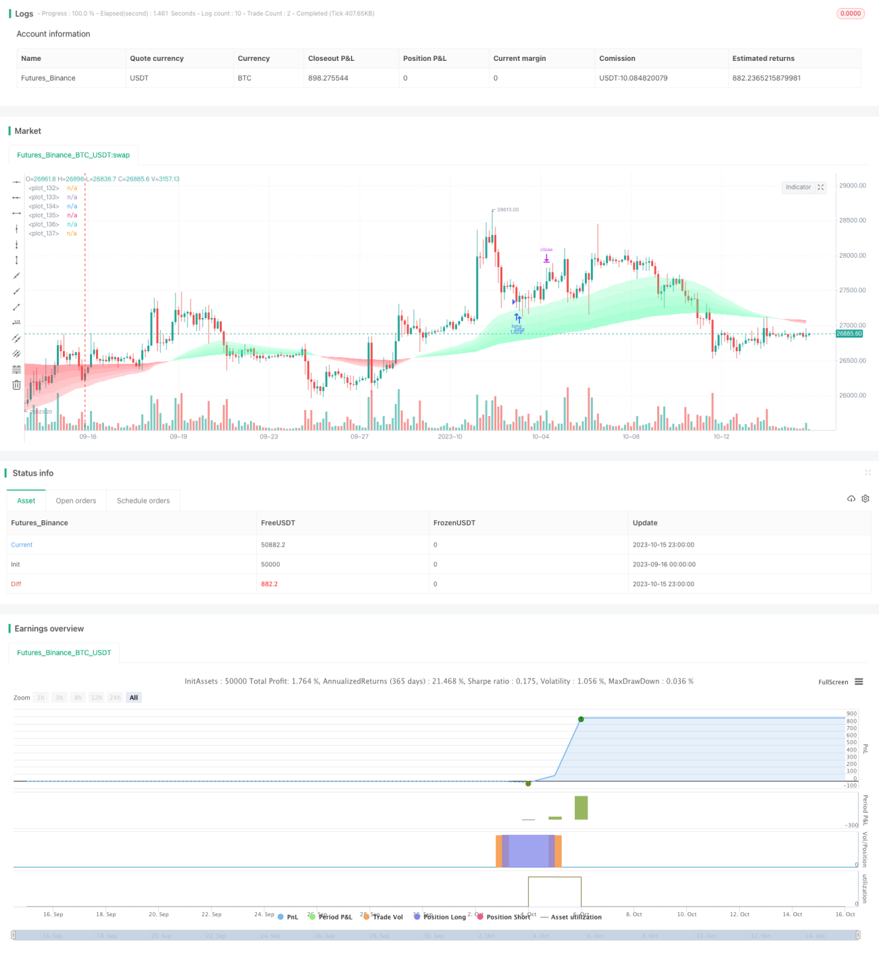
Task: Switch to the Schedule orders tab
Action: [x=143, y=501]
